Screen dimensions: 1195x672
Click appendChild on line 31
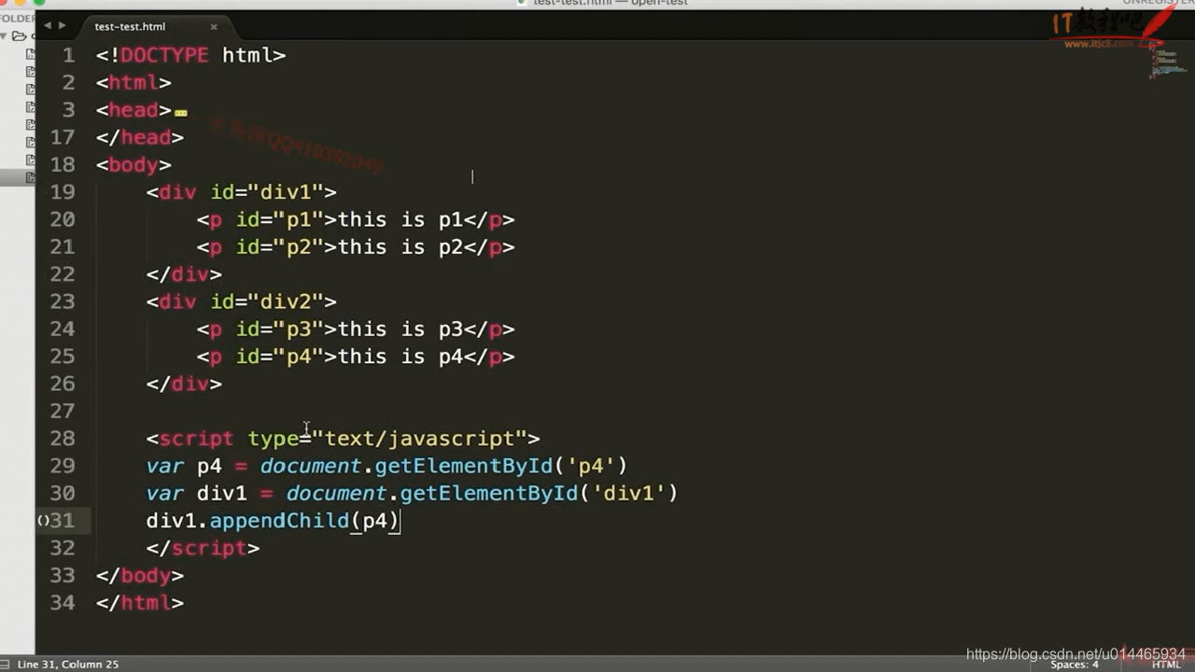click(x=279, y=521)
